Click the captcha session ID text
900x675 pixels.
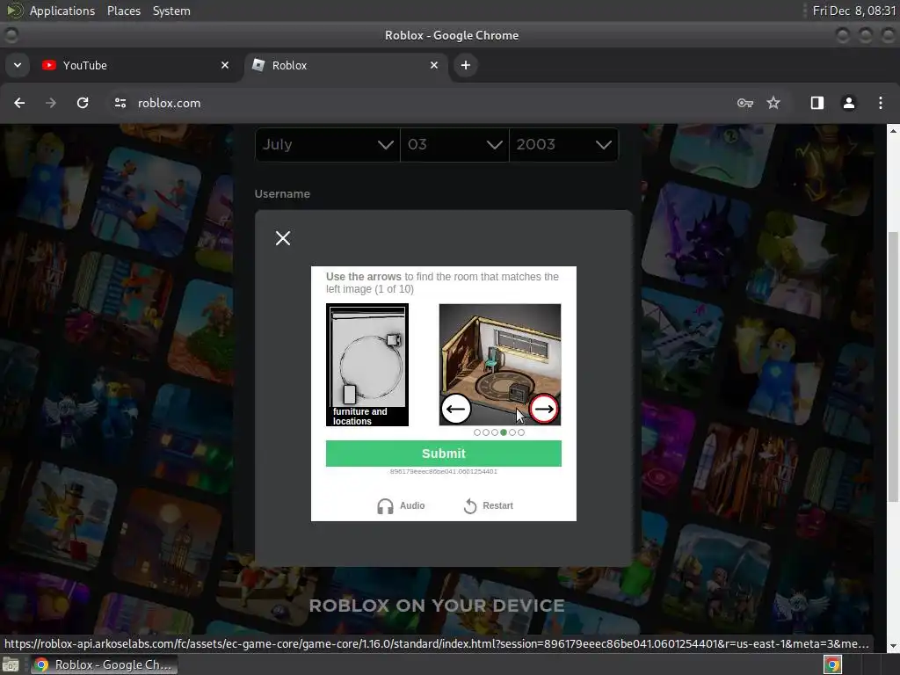point(443,471)
